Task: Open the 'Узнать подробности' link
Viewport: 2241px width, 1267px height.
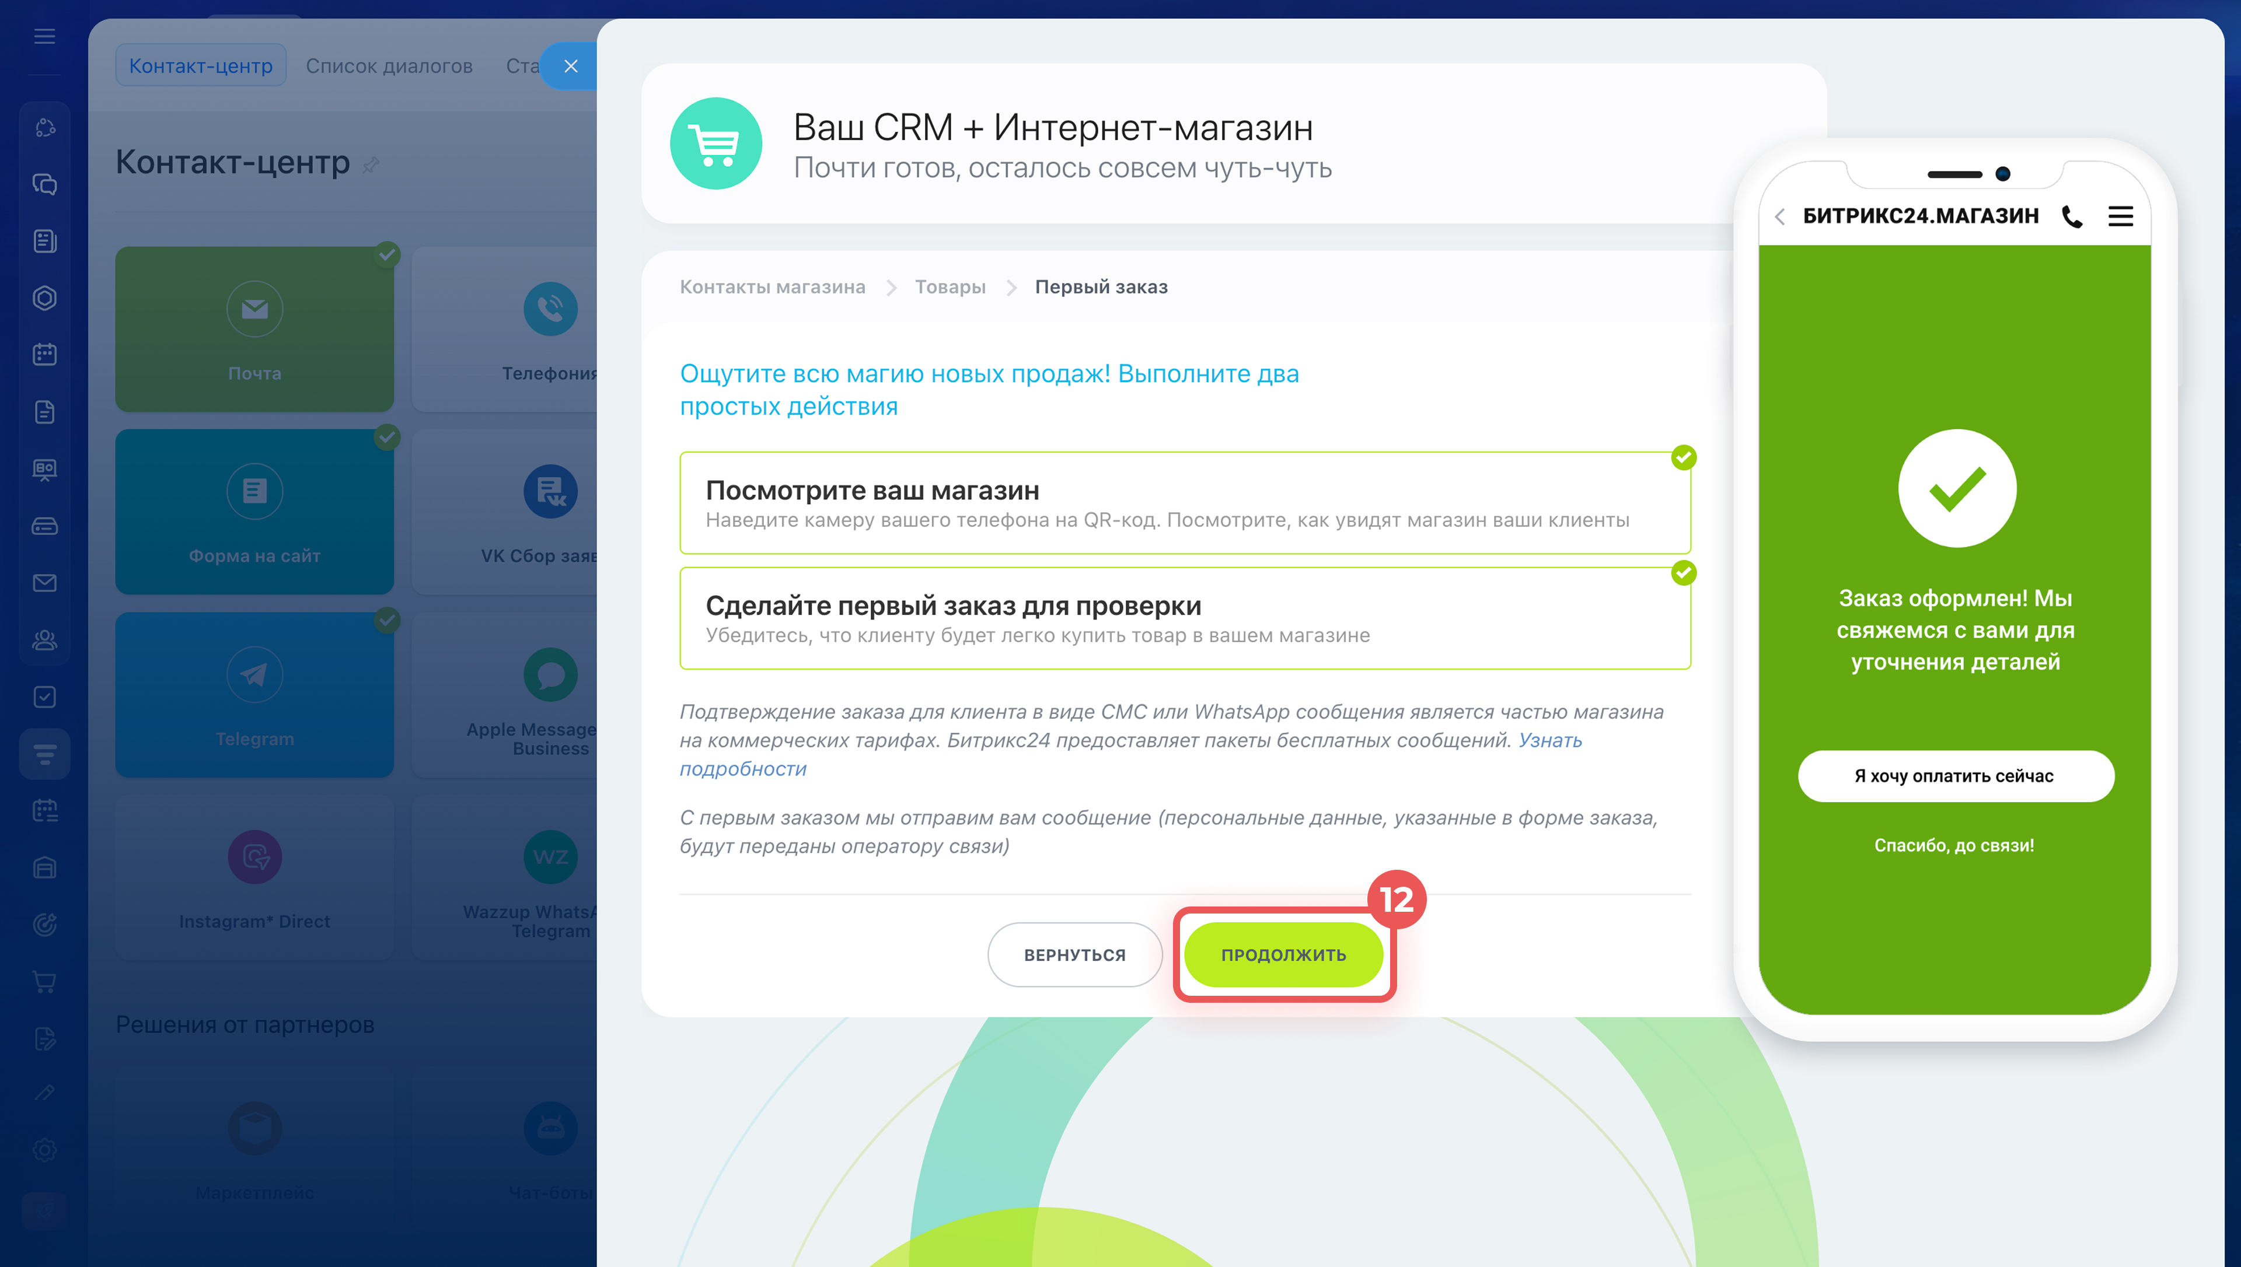Action: coord(1549,740)
